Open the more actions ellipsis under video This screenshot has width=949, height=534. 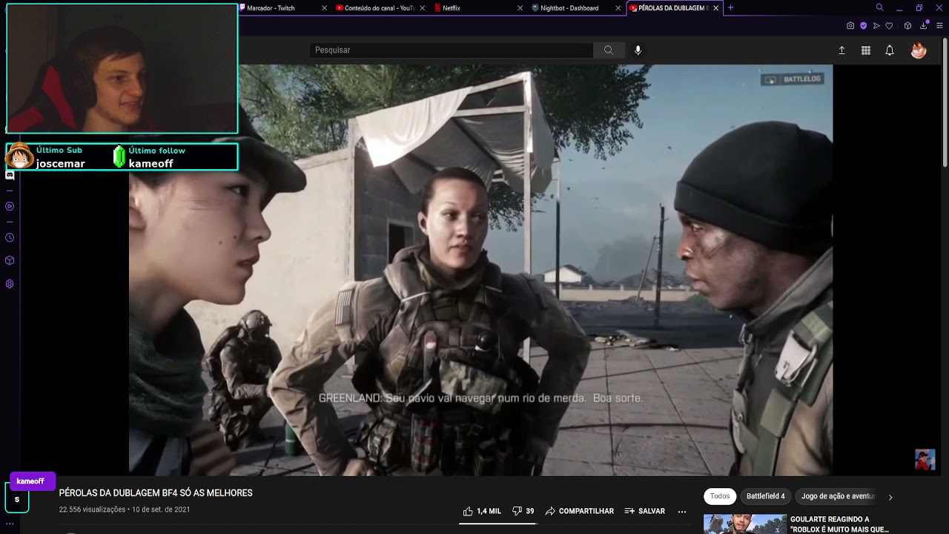coord(682,511)
